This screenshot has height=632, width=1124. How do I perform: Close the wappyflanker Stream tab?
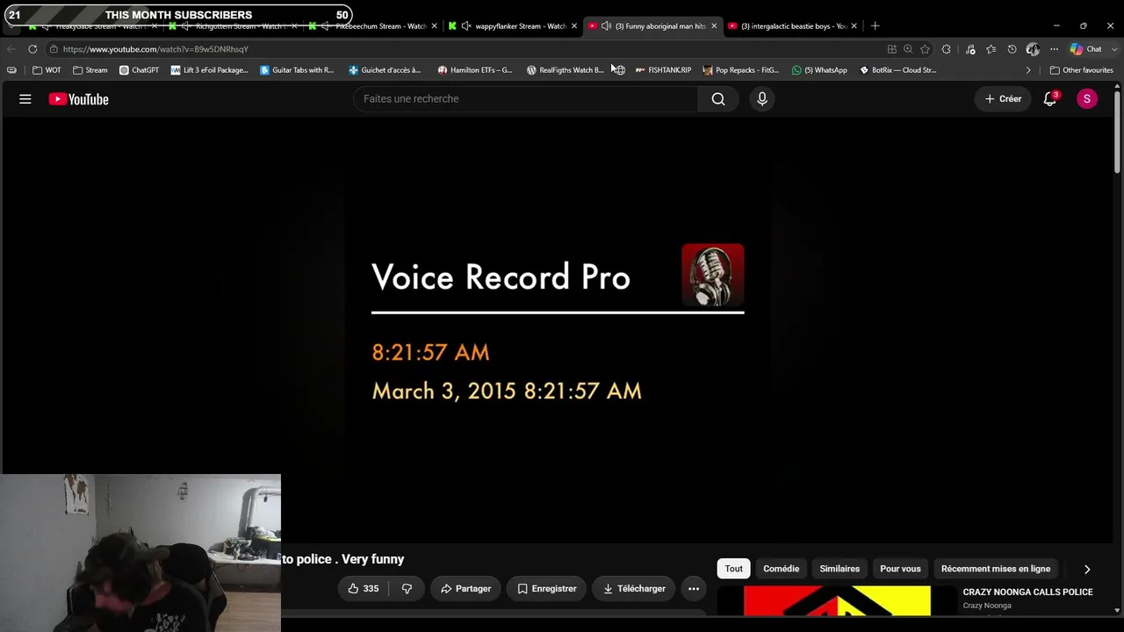coord(574,26)
